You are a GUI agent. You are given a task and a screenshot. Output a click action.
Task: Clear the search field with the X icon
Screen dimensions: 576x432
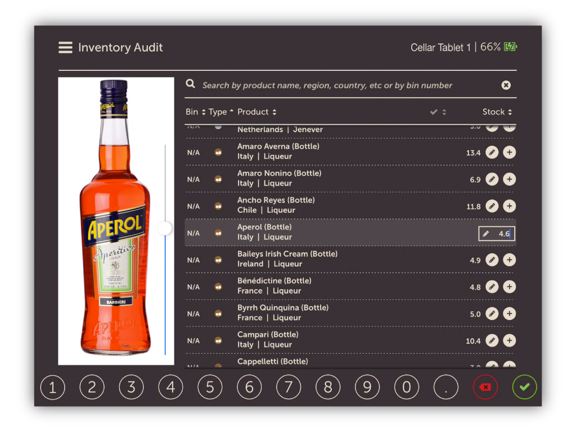pyautogui.click(x=506, y=85)
